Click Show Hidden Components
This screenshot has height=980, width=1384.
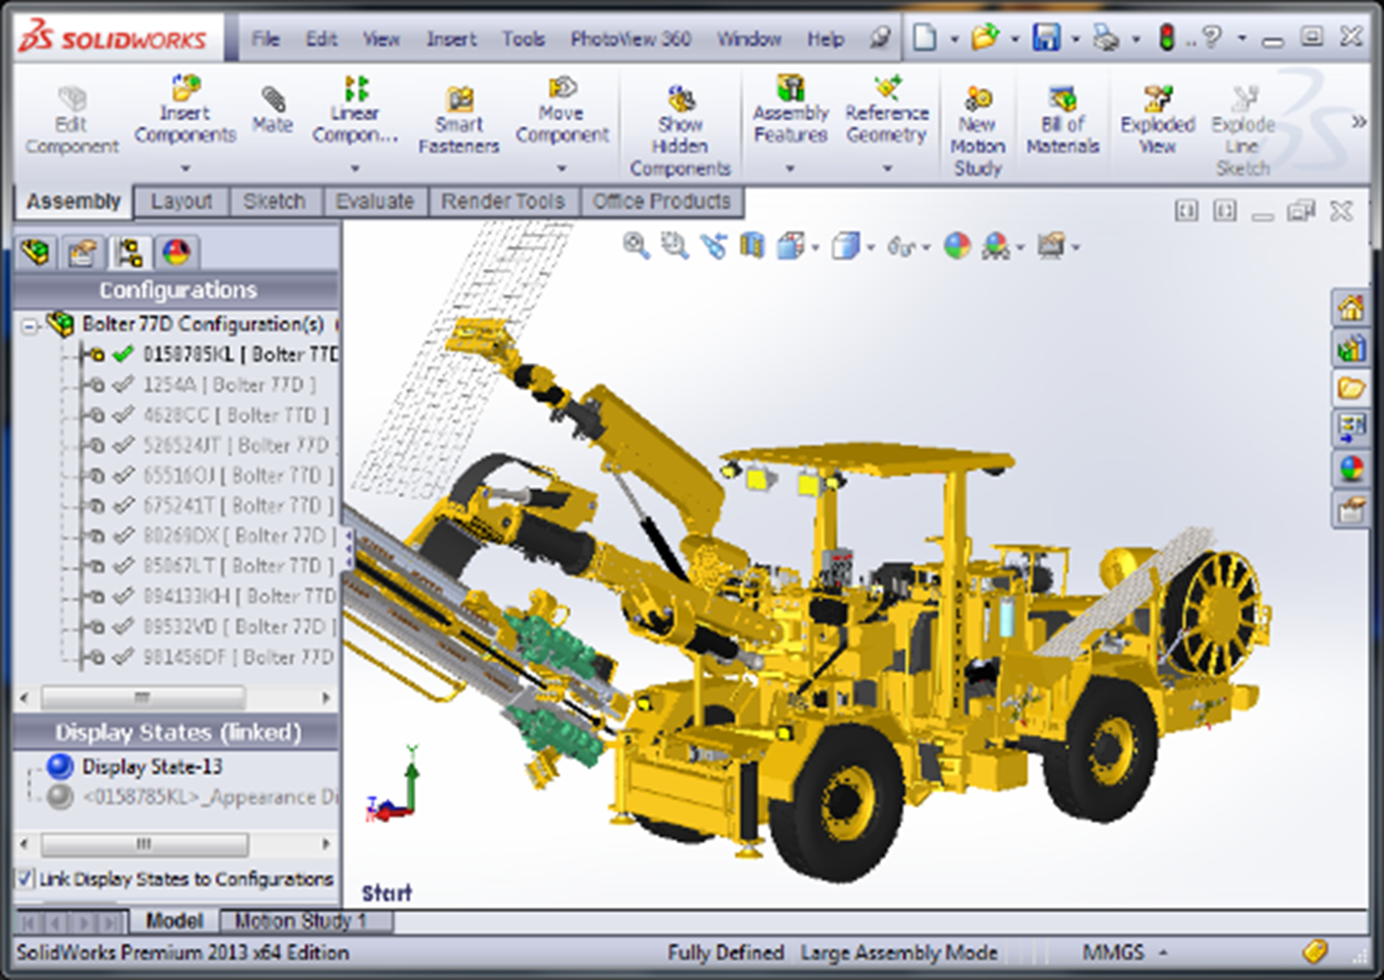pos(680,132)
